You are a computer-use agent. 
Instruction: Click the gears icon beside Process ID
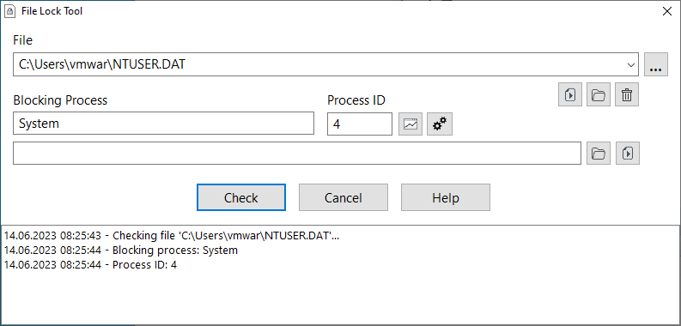point(440,124)
